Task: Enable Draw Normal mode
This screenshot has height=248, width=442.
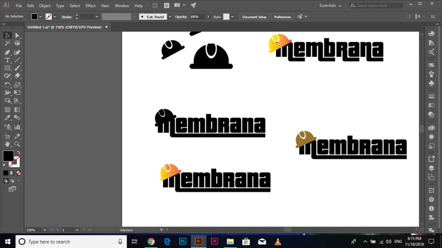Action: (x=6, y=181)
